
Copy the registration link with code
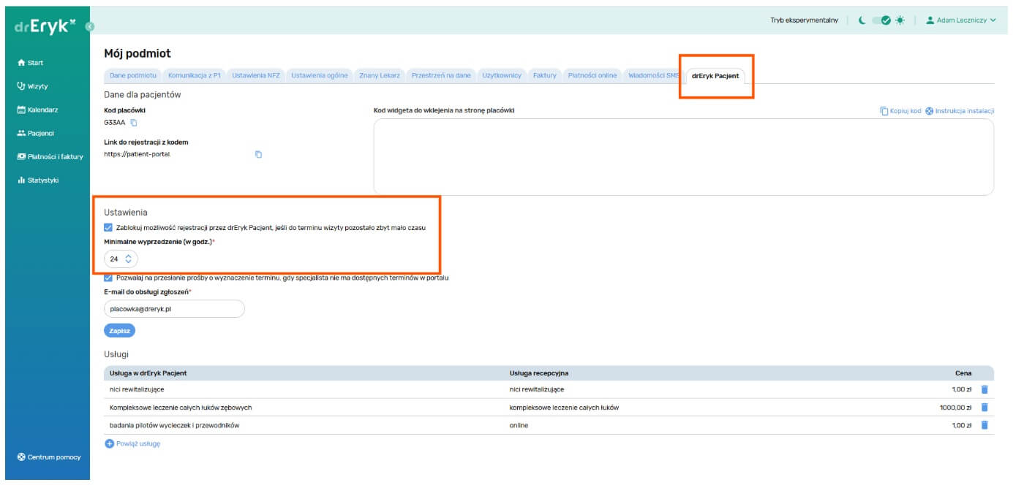click(x=258, y=154)
